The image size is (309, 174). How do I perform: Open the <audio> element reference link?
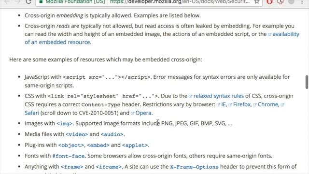[112, 134]
